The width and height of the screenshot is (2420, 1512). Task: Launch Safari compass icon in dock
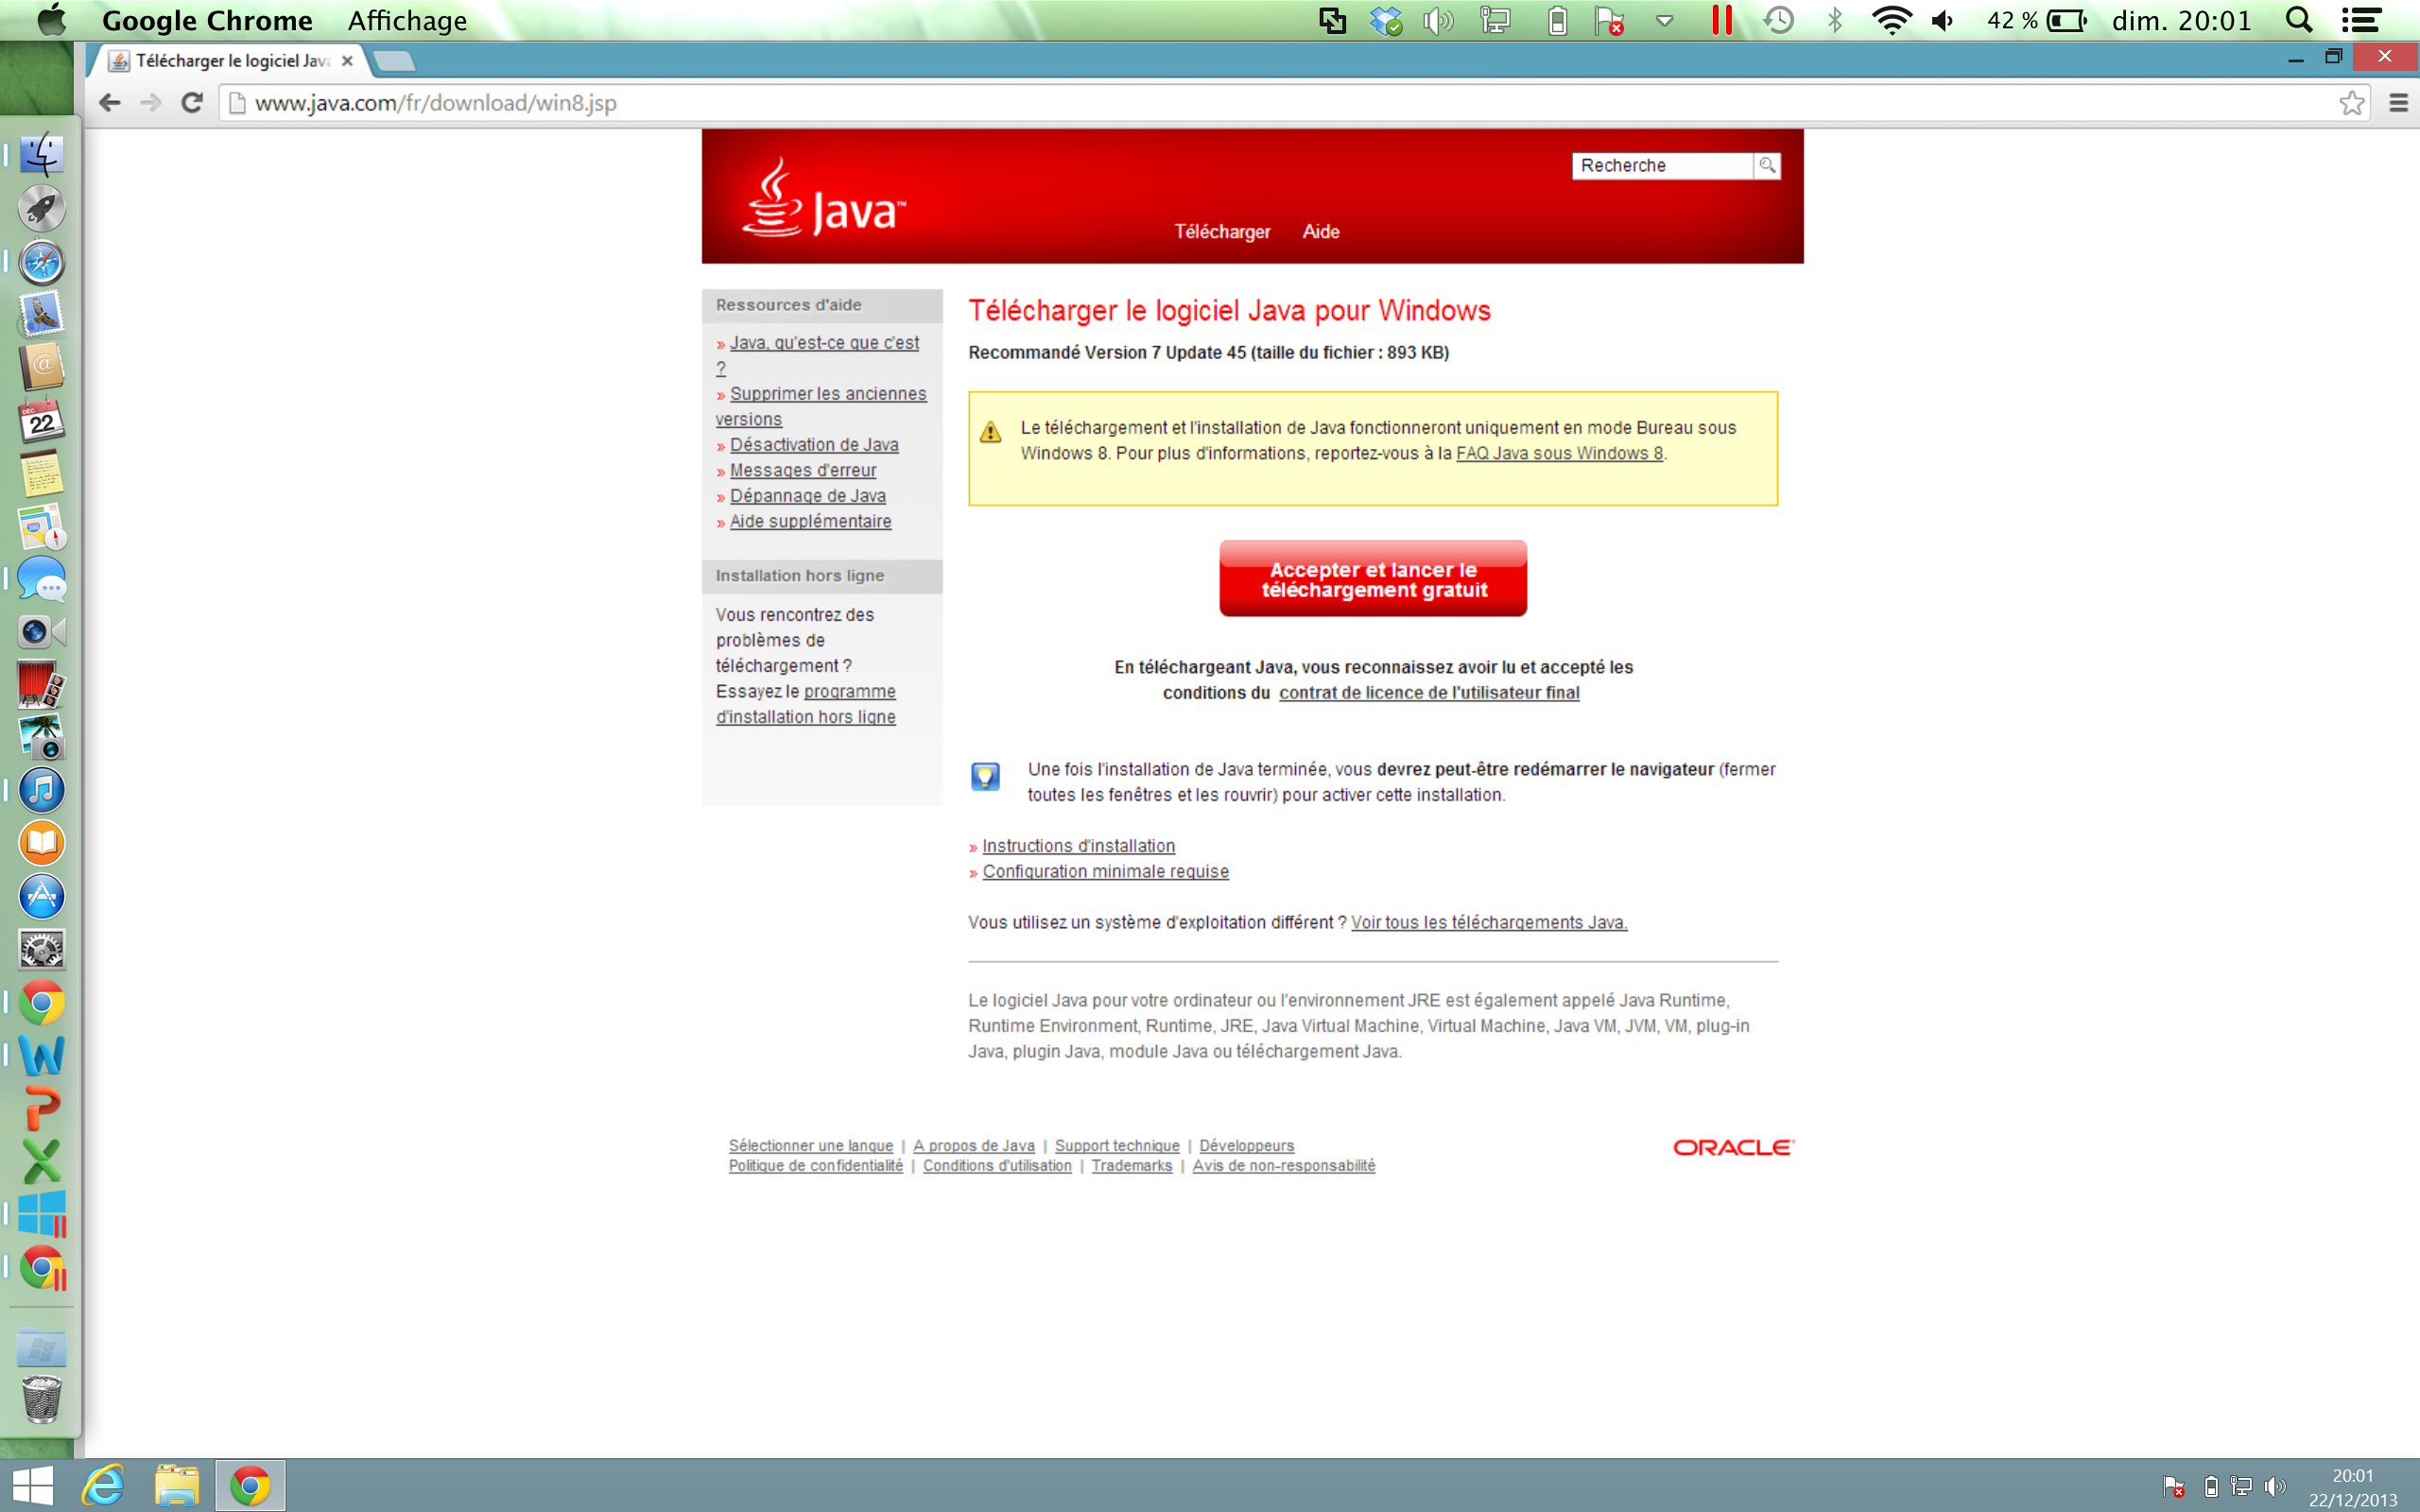[41, 262]
